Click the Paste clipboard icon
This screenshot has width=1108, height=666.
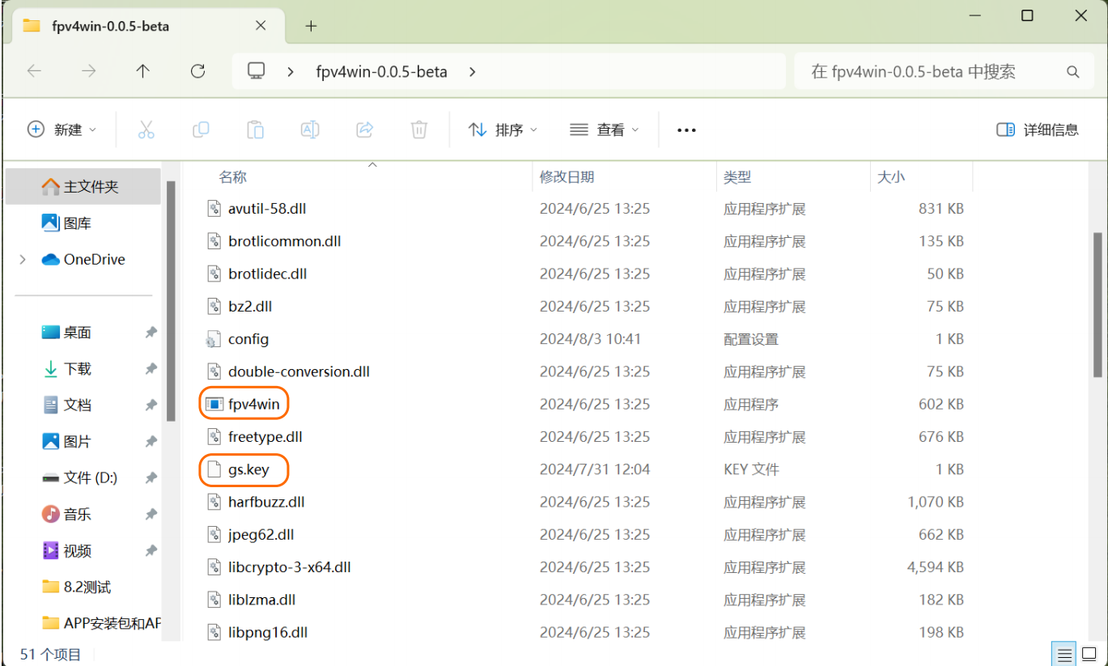coord(255,129)
